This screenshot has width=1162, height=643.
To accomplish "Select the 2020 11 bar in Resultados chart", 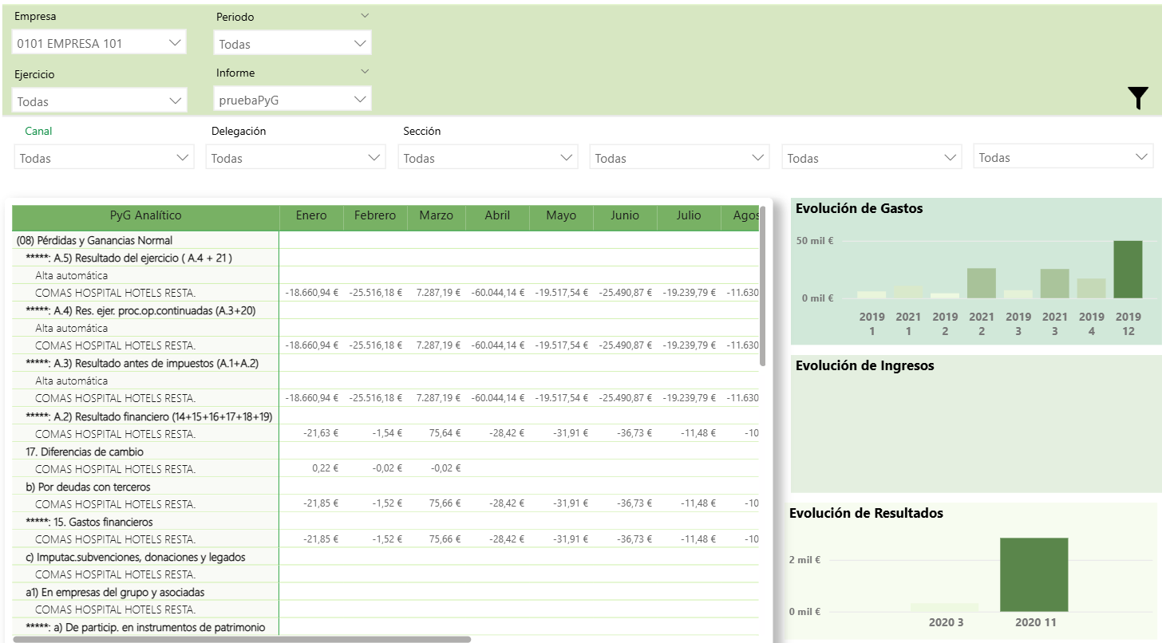I will pos(1034,574).
